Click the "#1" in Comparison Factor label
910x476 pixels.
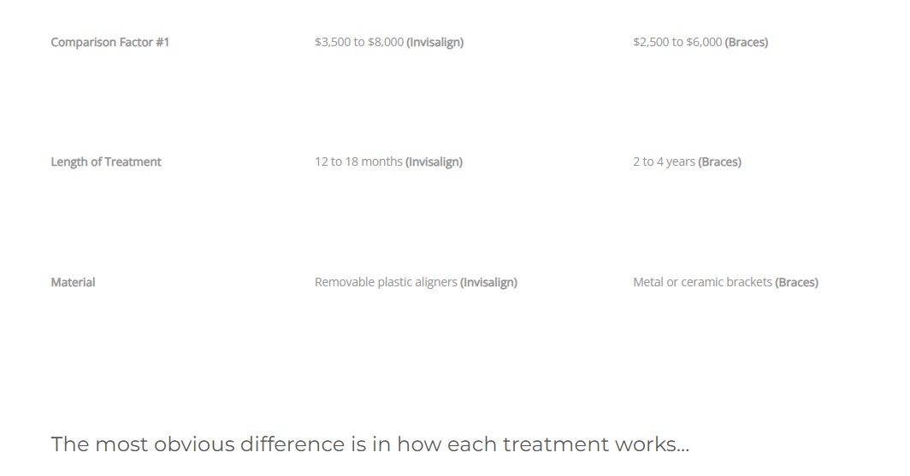162,42
